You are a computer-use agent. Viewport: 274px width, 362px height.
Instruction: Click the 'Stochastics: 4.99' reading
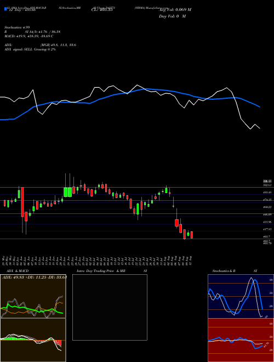(x=17, y=27)
